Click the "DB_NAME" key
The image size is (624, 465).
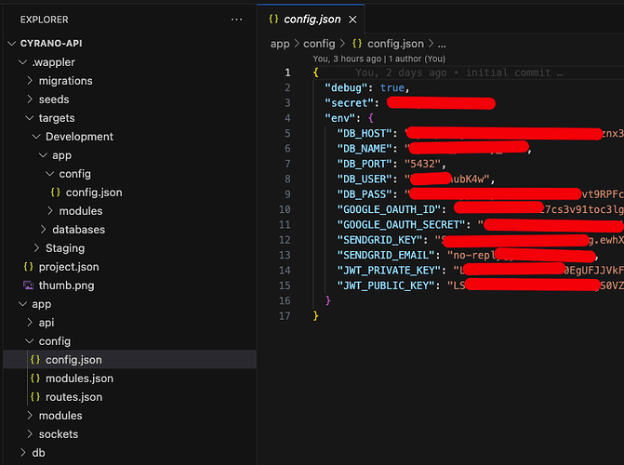(365, 149)
